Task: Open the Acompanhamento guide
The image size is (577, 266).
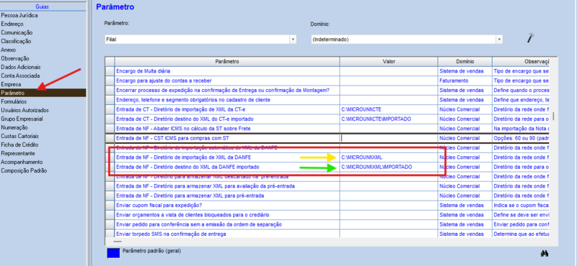Action: tap(22, 162)
